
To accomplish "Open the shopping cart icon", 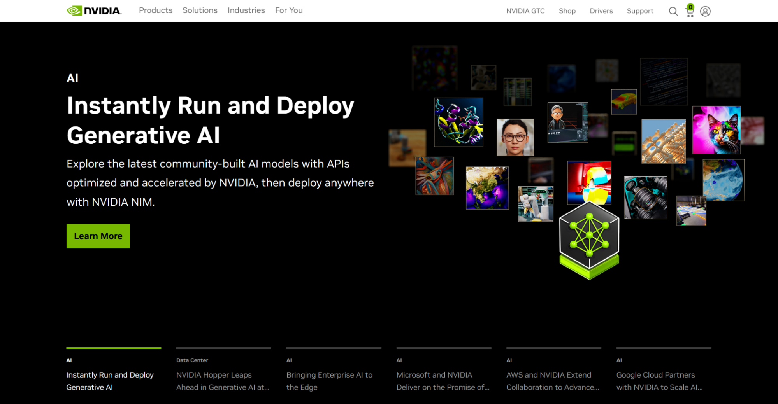I will click(690, 11).
